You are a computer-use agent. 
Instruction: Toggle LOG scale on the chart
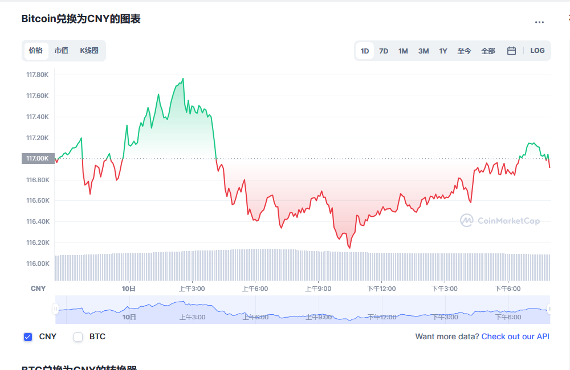[538, 51]
